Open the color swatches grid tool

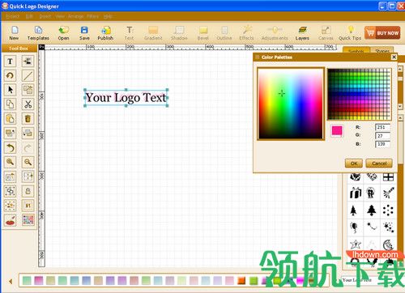pyautogui.click(x=28, y=220)
